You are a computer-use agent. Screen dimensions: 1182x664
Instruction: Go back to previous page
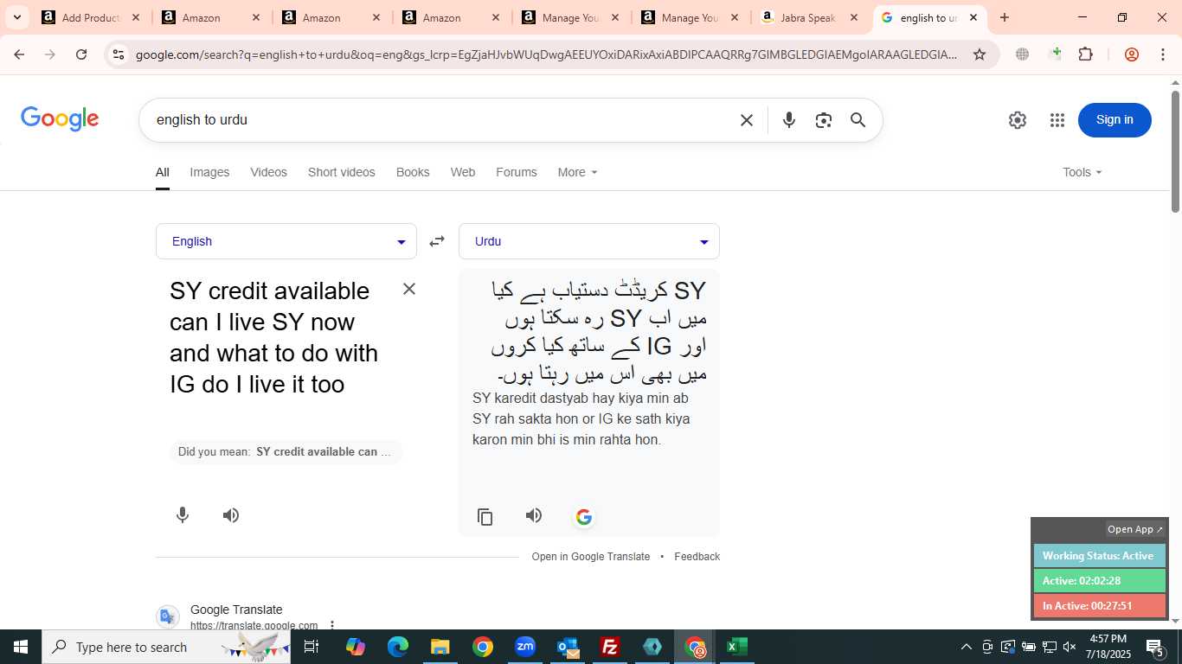(x=19, y=54)
